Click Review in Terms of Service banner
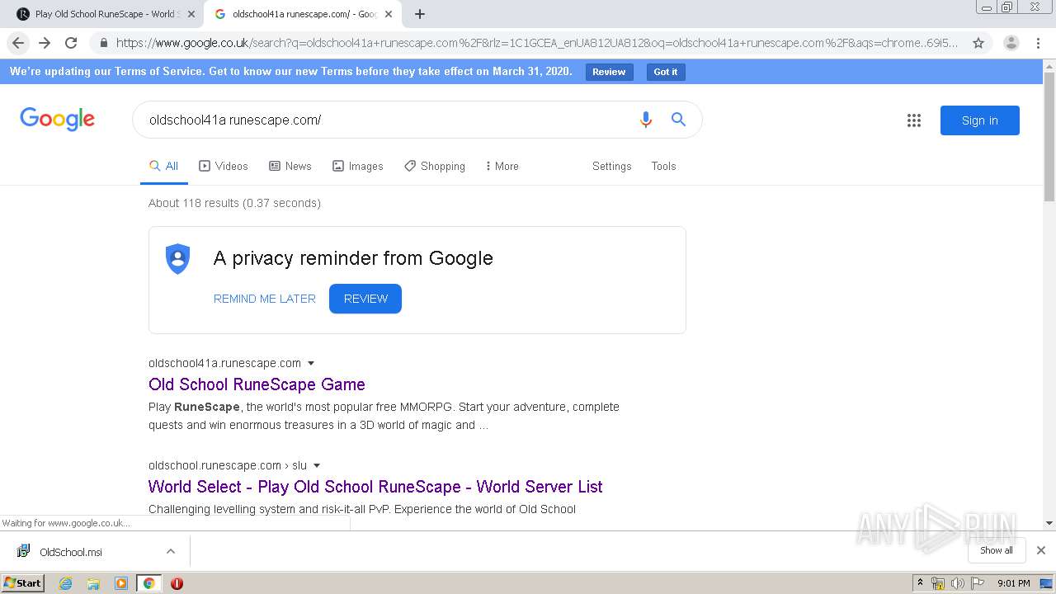Screen dimensions: 1056x594 [609, 72]
